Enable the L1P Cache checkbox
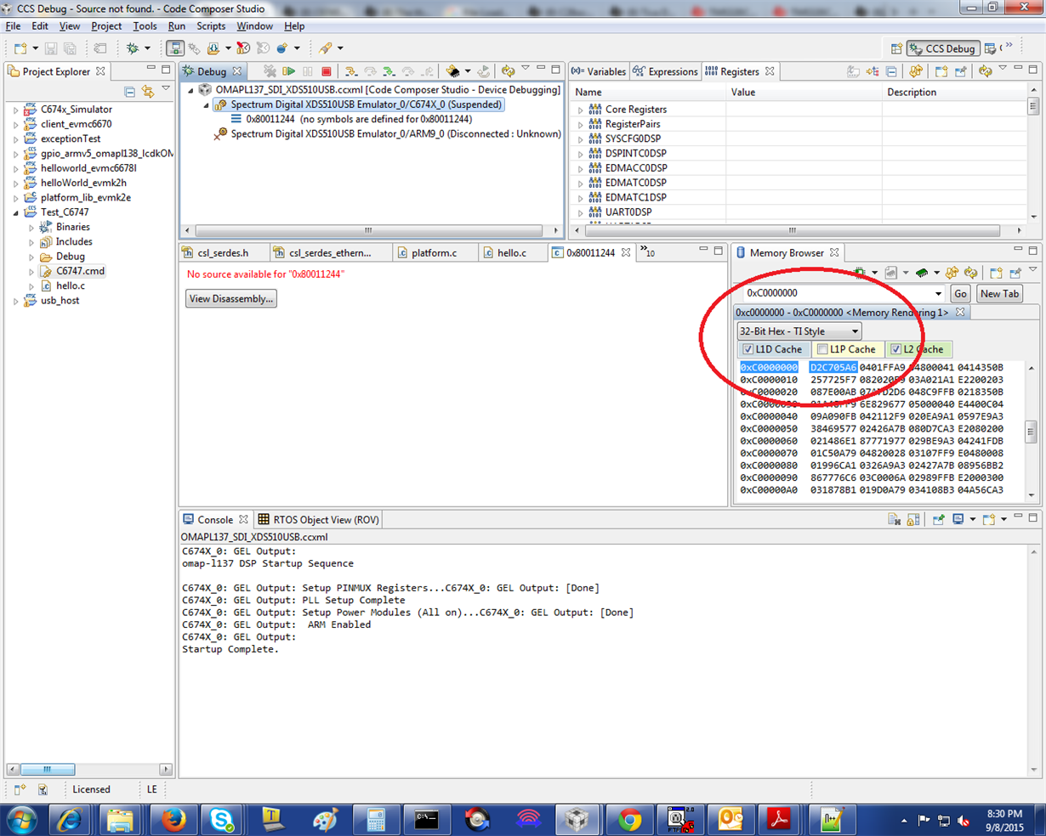1046x836 pixels. (x=822, y=349)
